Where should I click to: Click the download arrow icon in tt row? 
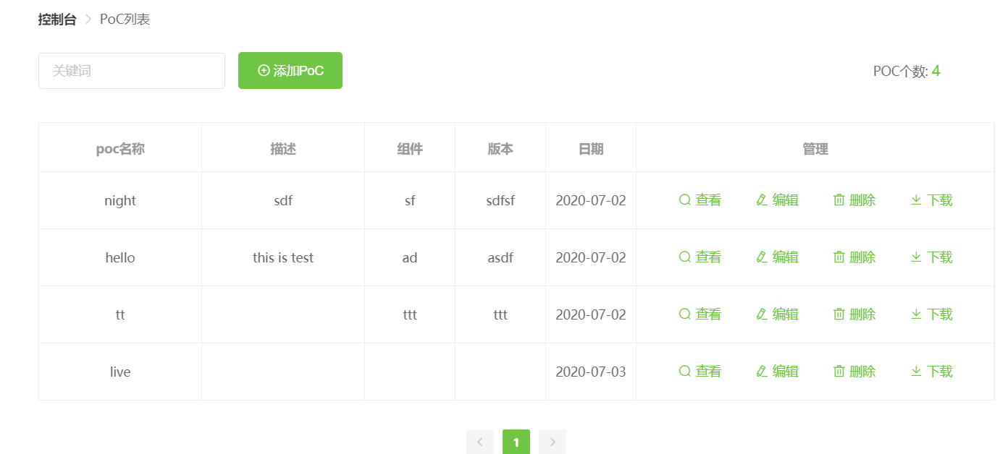point(916,314)
